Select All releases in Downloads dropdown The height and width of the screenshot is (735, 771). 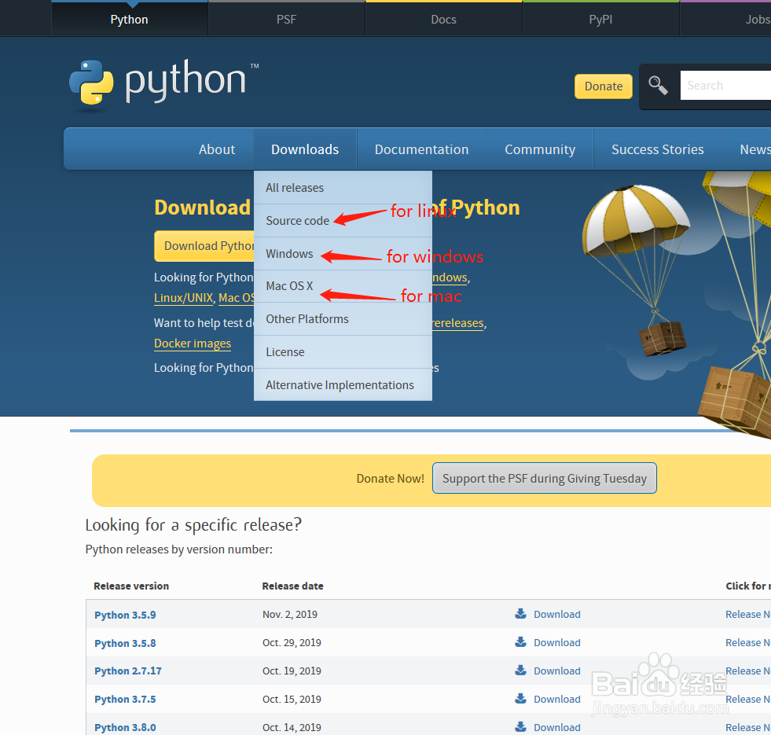343,187
